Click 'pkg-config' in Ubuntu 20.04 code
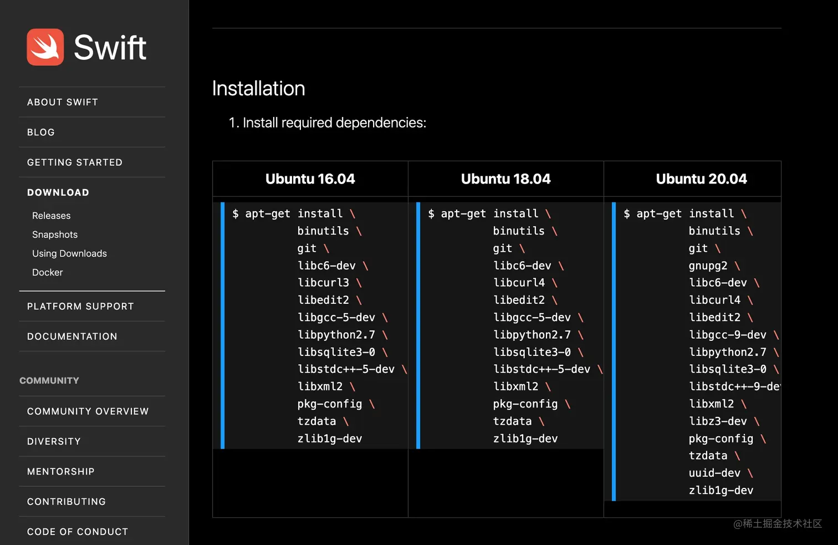This screenshot has width=838, height=545. (721, 439)
